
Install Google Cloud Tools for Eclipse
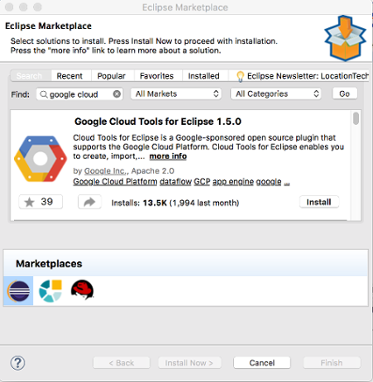[319, 202]
